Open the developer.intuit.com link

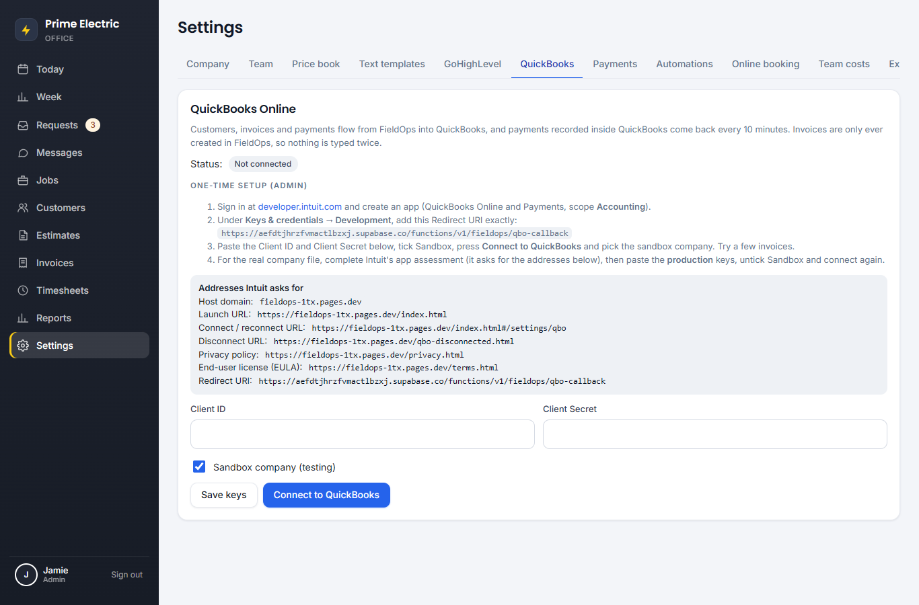[x=300, y=207]
